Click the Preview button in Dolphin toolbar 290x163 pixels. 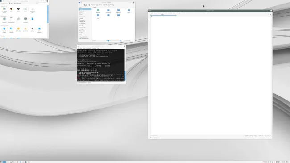tap(99, 5)
